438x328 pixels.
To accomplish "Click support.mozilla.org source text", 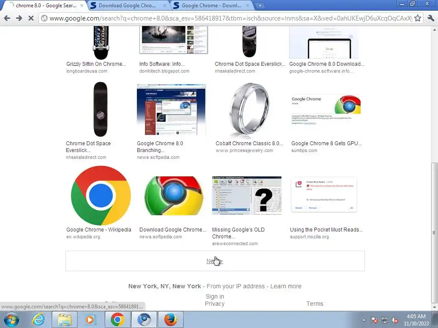I will coord(309,237).
